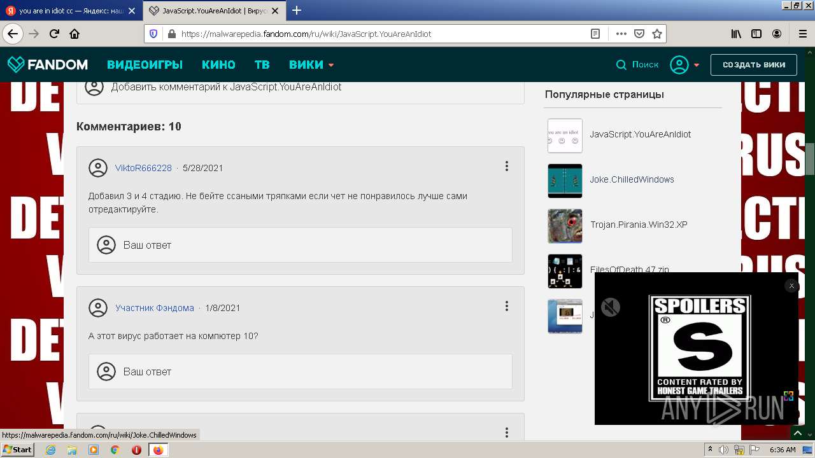Click FilesOfDeath.47.zip thumbnail
This screenshot has width=815, height=458.
(x=565, y=271)
